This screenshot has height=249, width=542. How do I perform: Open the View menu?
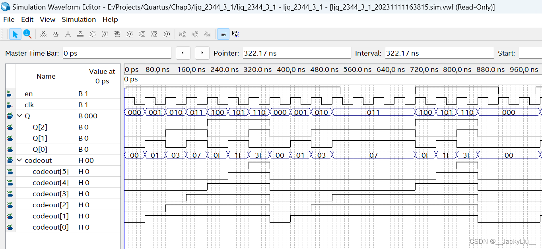point(47,19)
